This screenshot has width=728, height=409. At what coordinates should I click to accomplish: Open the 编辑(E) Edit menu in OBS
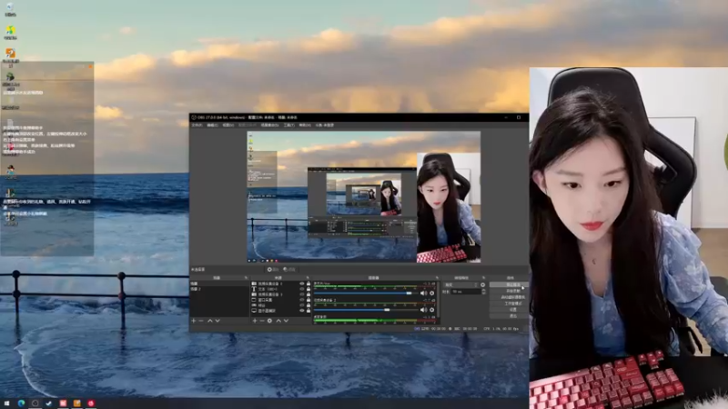click(x=212, y=125)
